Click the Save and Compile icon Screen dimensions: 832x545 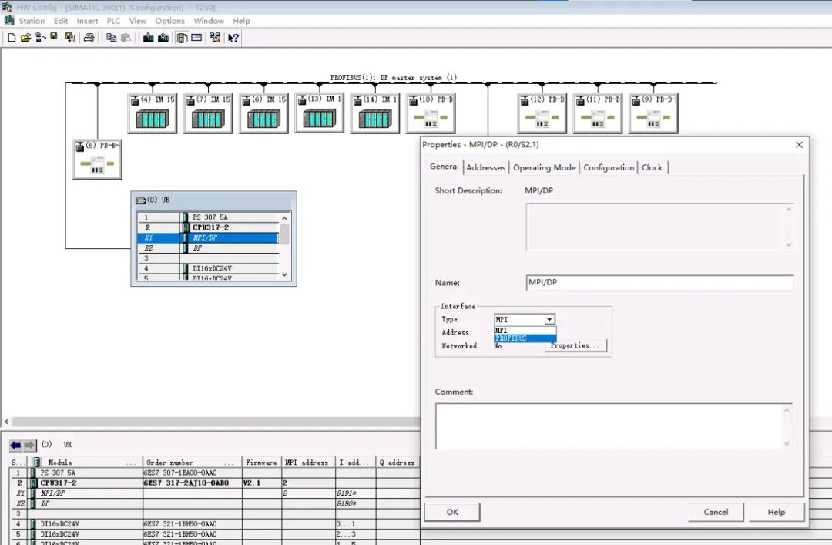pos(69,38)
